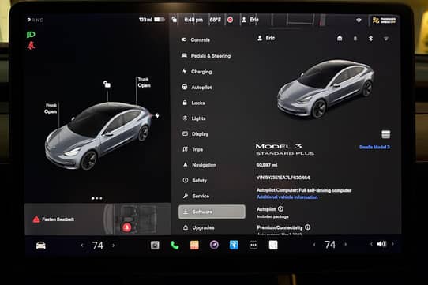Tap the notification bell icon
This screenshot has width=428, height=285.
click(355, 38)
